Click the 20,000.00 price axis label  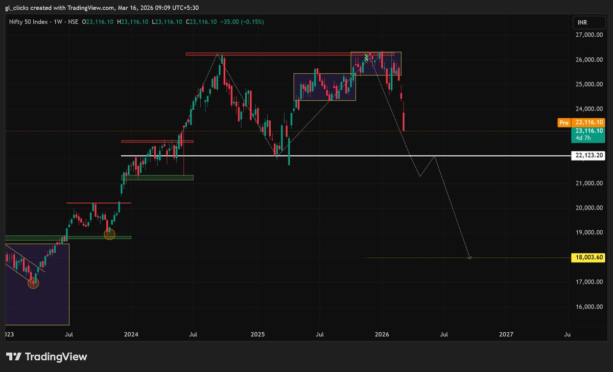590,208
